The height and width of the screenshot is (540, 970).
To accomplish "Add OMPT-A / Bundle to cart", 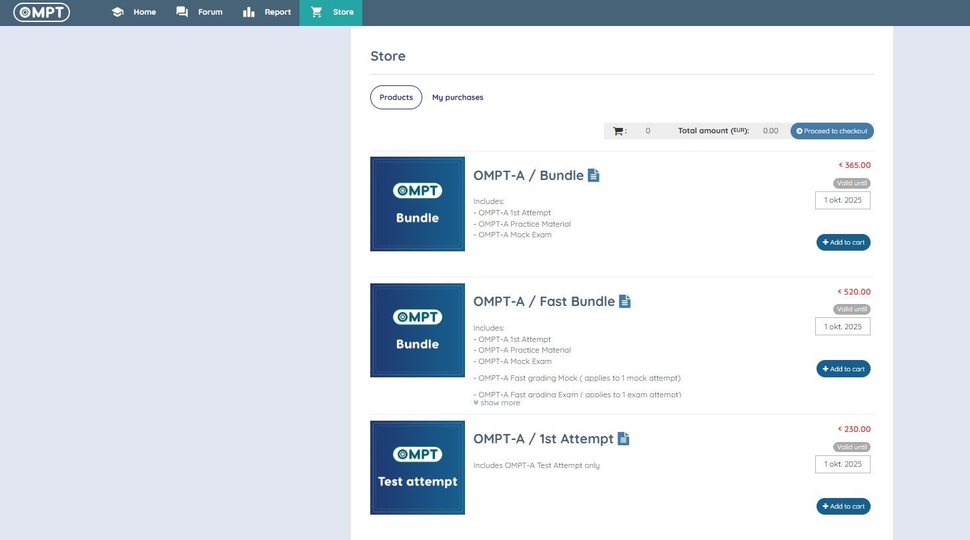I will click(x=843, y=243).
